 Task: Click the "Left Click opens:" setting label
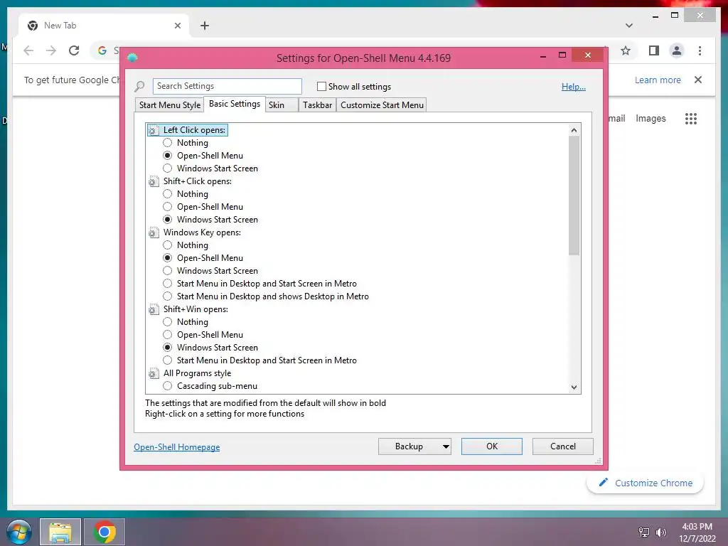point(194,131)
